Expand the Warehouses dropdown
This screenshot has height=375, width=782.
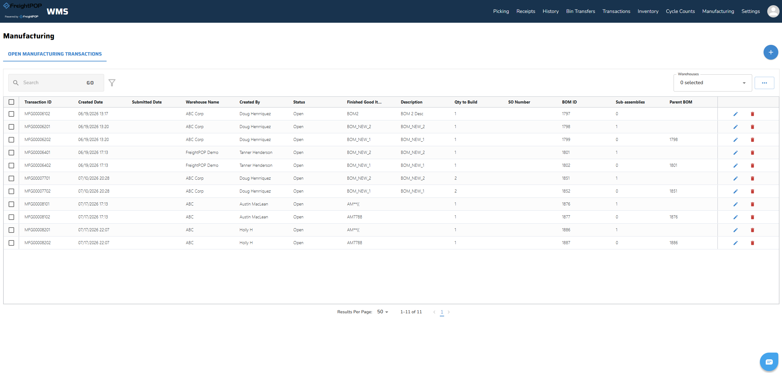click(713, 83)
